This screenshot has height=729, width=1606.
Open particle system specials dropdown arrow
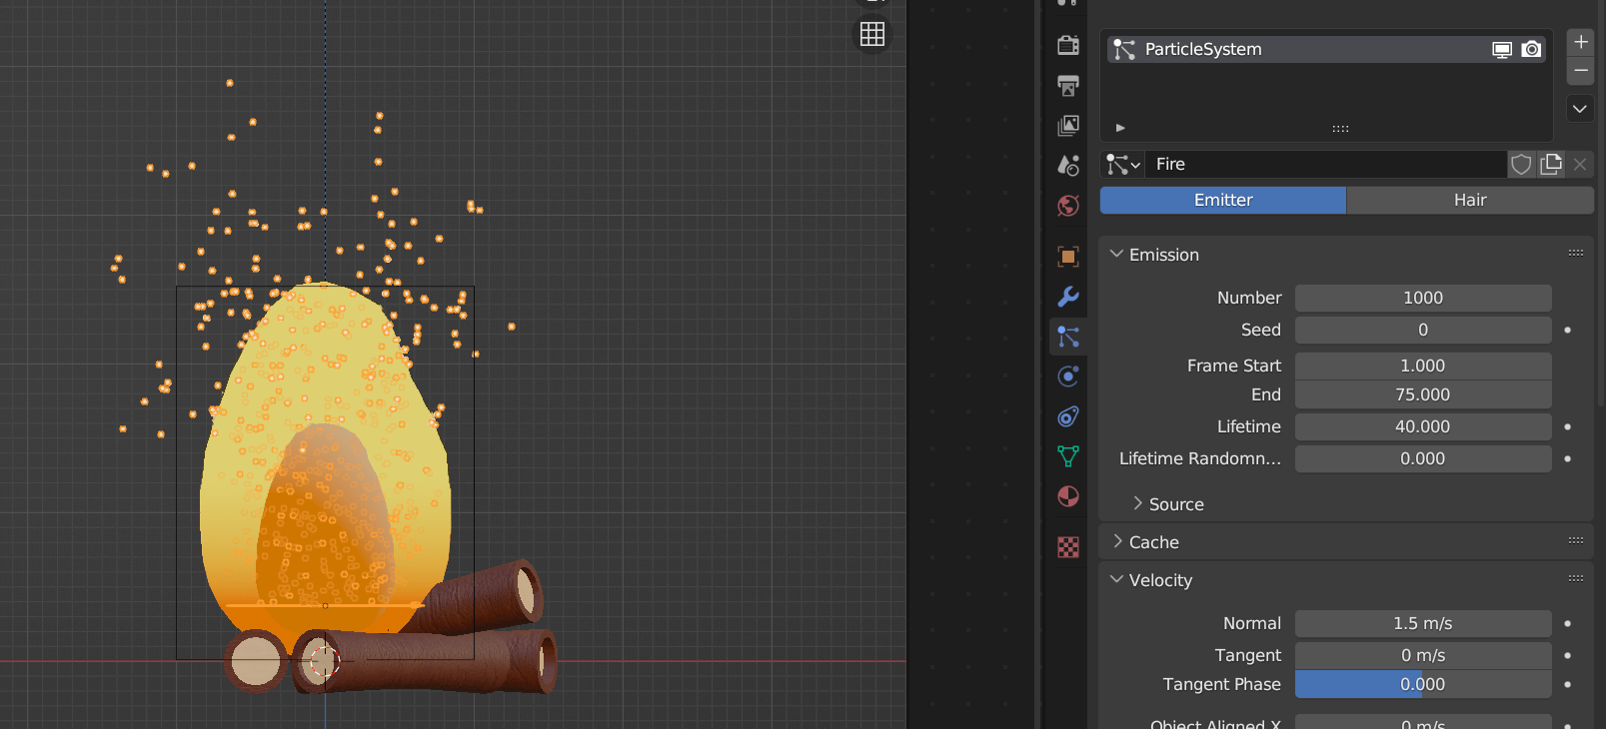click(x=1580, y=108)
